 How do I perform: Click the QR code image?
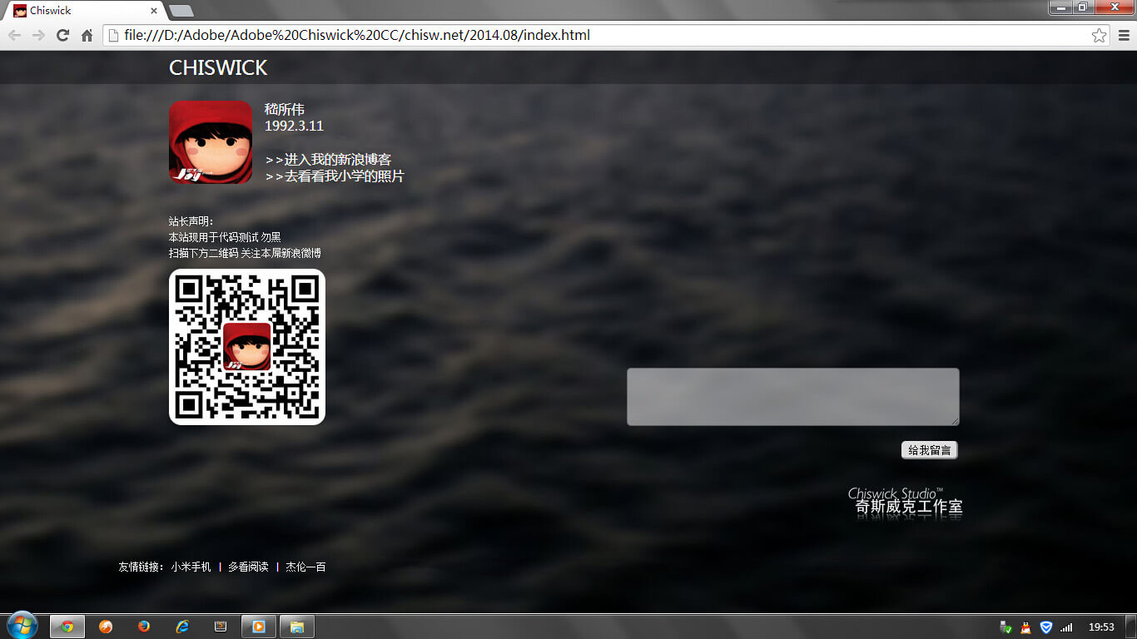click(247, 347)
